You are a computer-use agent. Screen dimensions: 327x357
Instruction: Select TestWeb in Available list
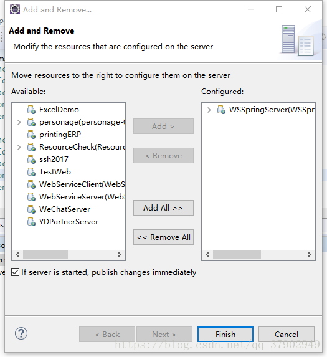(x=55, y=172)
